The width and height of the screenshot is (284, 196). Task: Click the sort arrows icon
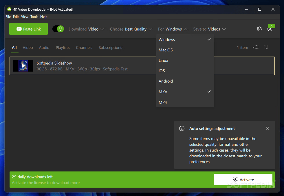(266, 48)
